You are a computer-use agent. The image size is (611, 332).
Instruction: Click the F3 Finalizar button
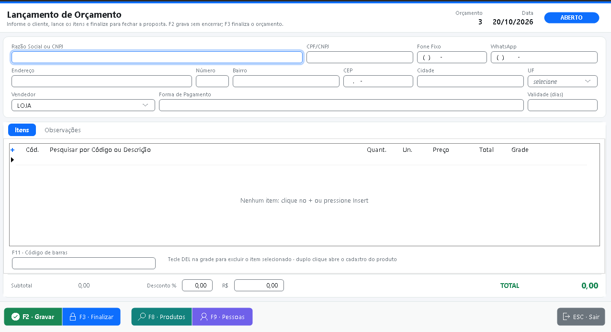tap(91, 317)
